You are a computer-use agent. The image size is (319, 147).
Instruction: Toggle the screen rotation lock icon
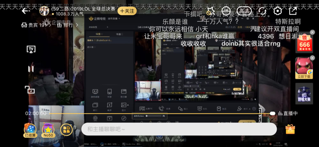pos(30,89)
